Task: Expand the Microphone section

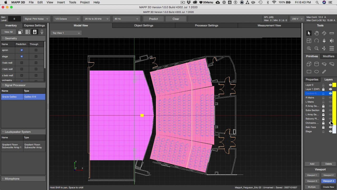Action: tap(3, 179)
